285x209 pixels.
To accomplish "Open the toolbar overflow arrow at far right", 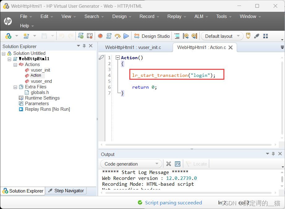I will 282,40.
